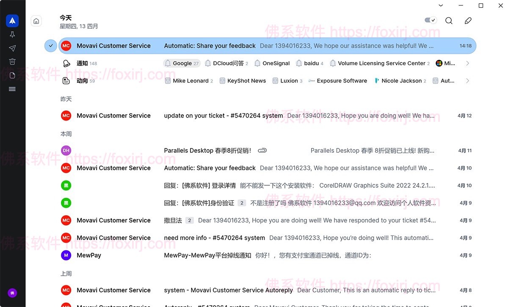
Task: Uncheck the selected Movavi email checkmark
Action: (x=50, y=45)
